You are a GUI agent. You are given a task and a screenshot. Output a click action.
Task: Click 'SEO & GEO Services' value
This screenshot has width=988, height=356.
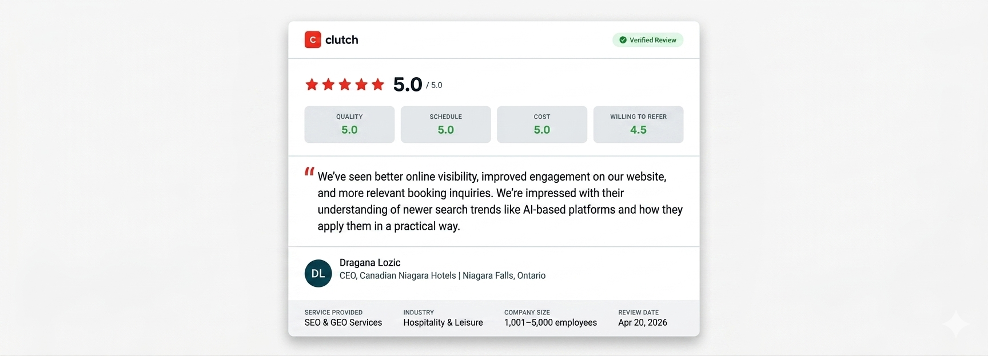pos(343,323)
